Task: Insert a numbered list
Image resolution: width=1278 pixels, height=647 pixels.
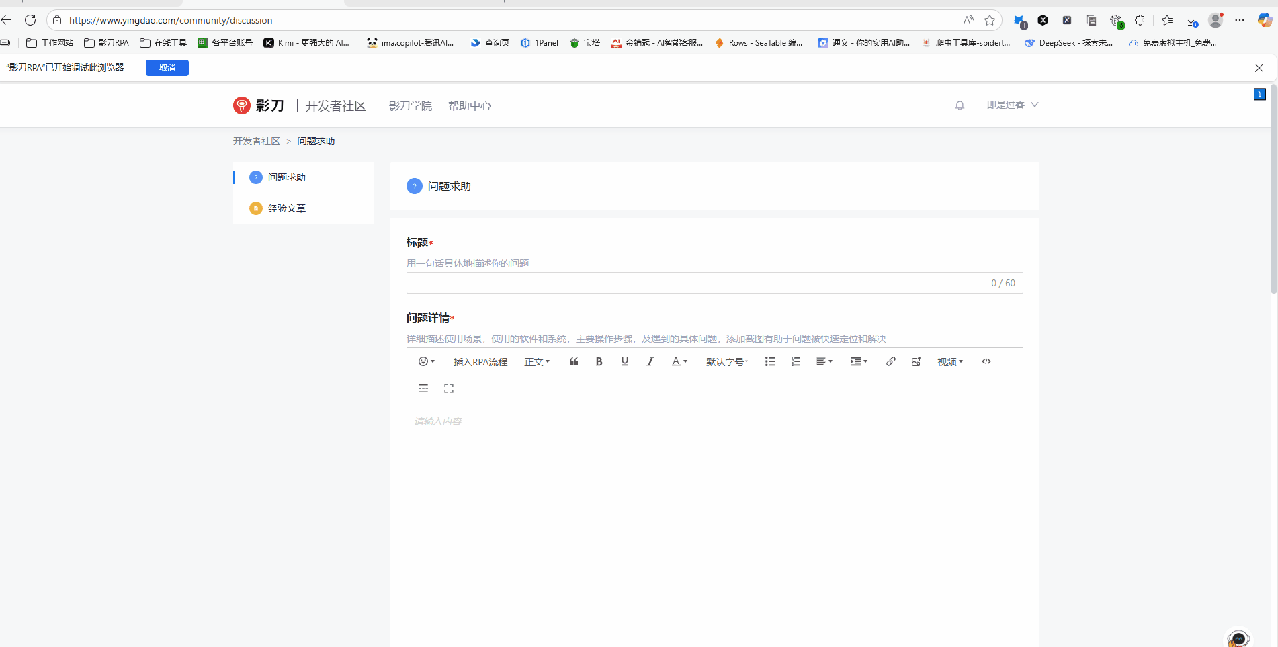Action: [x=796, y=361]
